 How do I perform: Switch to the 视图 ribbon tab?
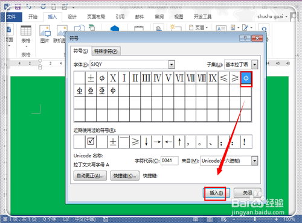pos(179,17)
